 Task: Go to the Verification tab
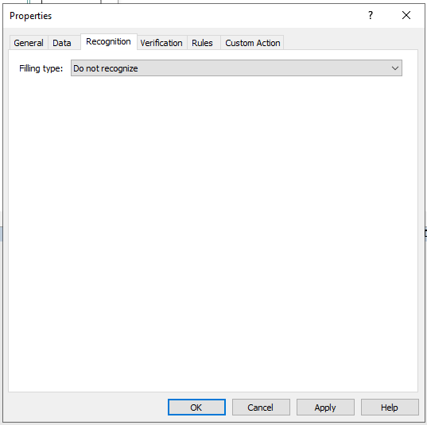point(161,43)
